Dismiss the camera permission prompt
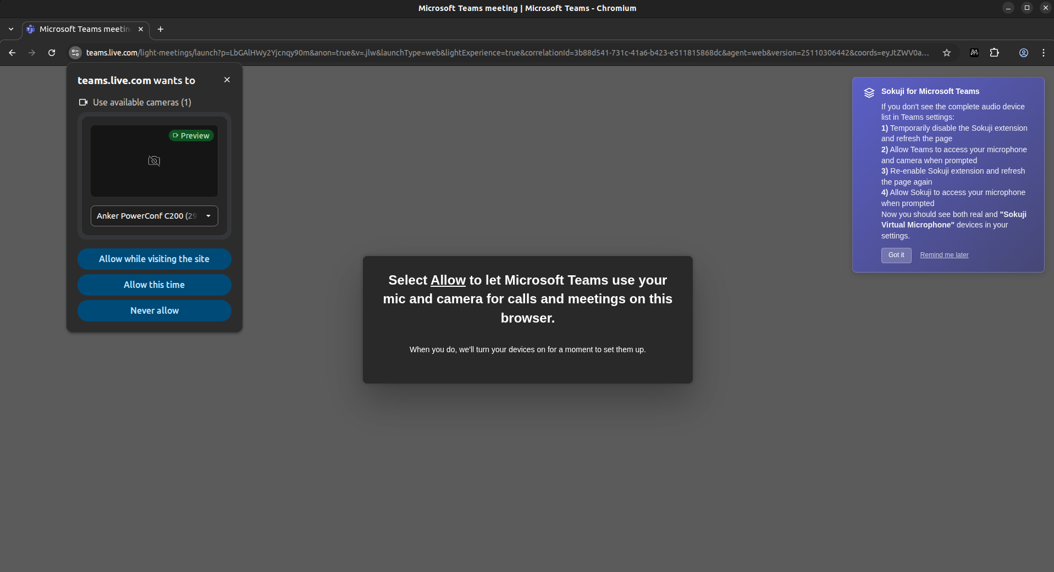The width and height of the screenshot is (1054, 572). 227,80
